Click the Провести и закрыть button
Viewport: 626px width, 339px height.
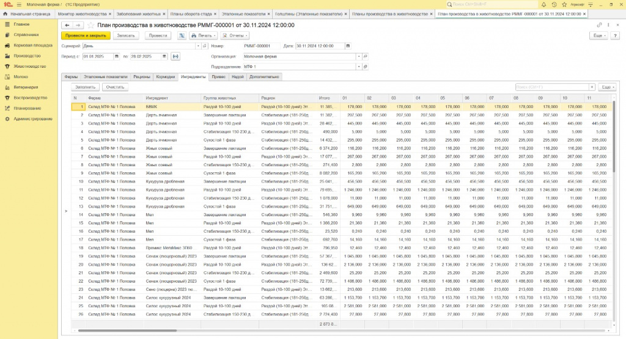tap(84, 35)
